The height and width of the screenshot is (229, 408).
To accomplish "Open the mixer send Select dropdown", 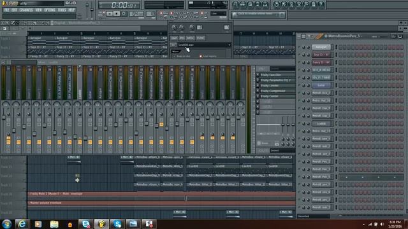I will (x=282, y=150).
